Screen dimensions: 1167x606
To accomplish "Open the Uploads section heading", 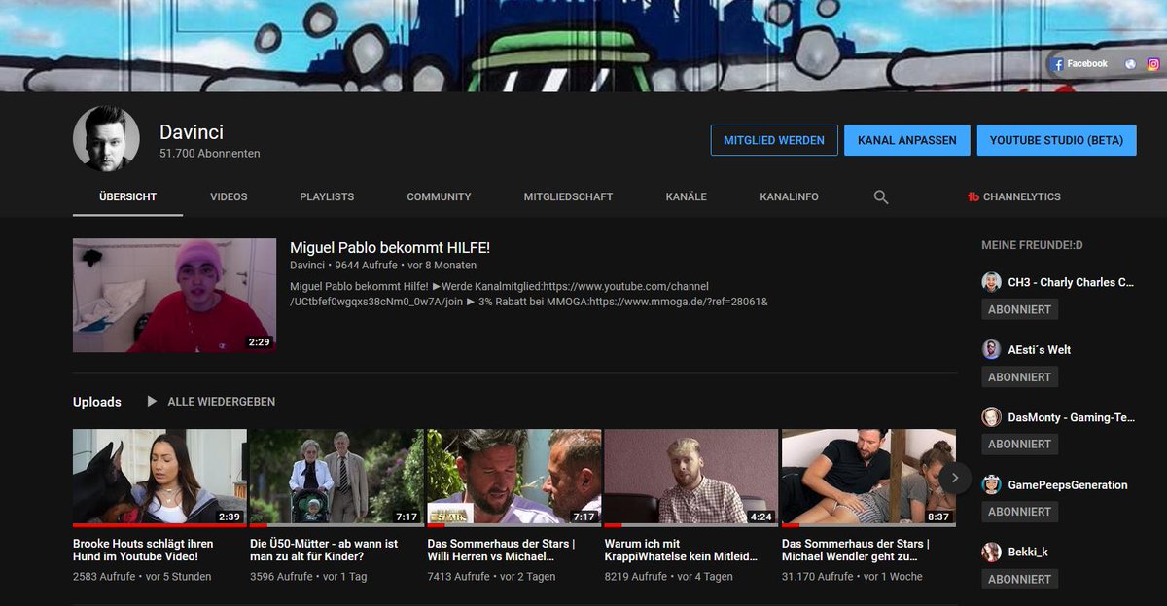I will pos(97,402).
